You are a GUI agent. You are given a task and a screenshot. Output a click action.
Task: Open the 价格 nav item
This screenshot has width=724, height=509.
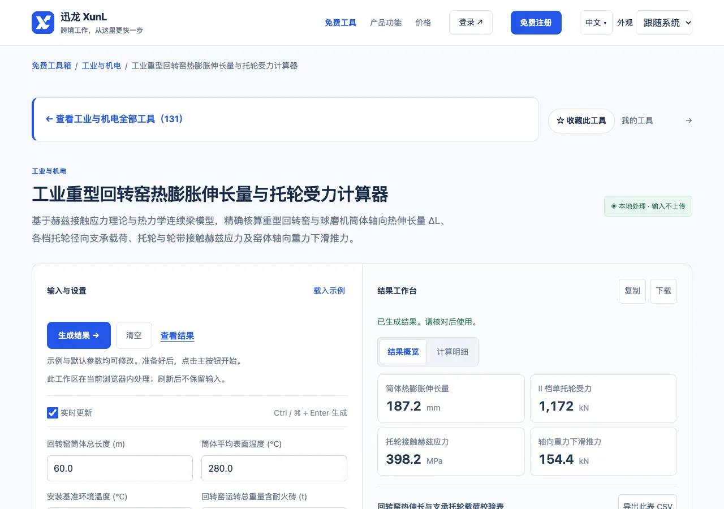coord(423,23)
